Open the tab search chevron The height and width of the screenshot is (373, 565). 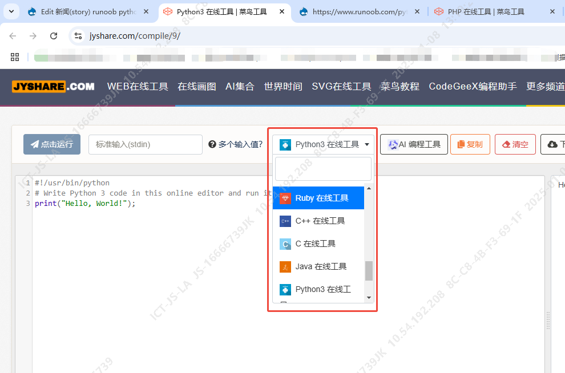coord(11,11)
